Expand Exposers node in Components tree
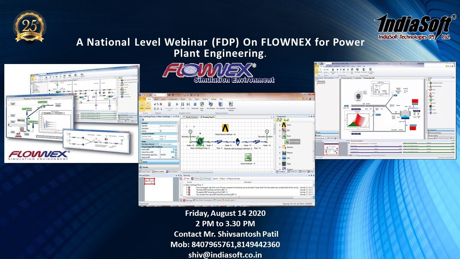This screenshot has width=460, height=259. tap(280, 147)
